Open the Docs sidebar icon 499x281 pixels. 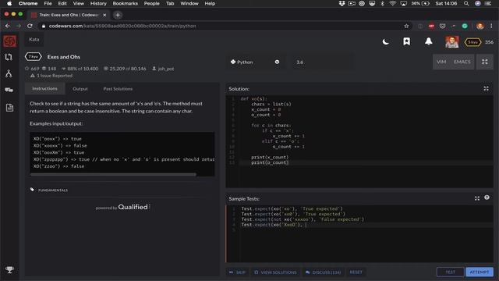point(9,108)
